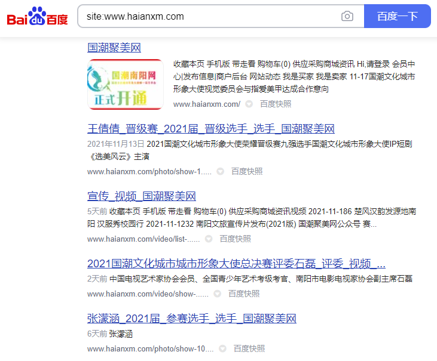Click www.haianxm.com/photo/show-10... URL
The image size is (437, 361).
pos(150,348)
